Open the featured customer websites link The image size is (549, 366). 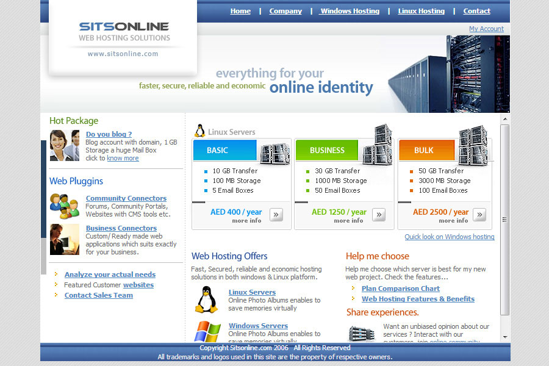[x=138, y=285]
